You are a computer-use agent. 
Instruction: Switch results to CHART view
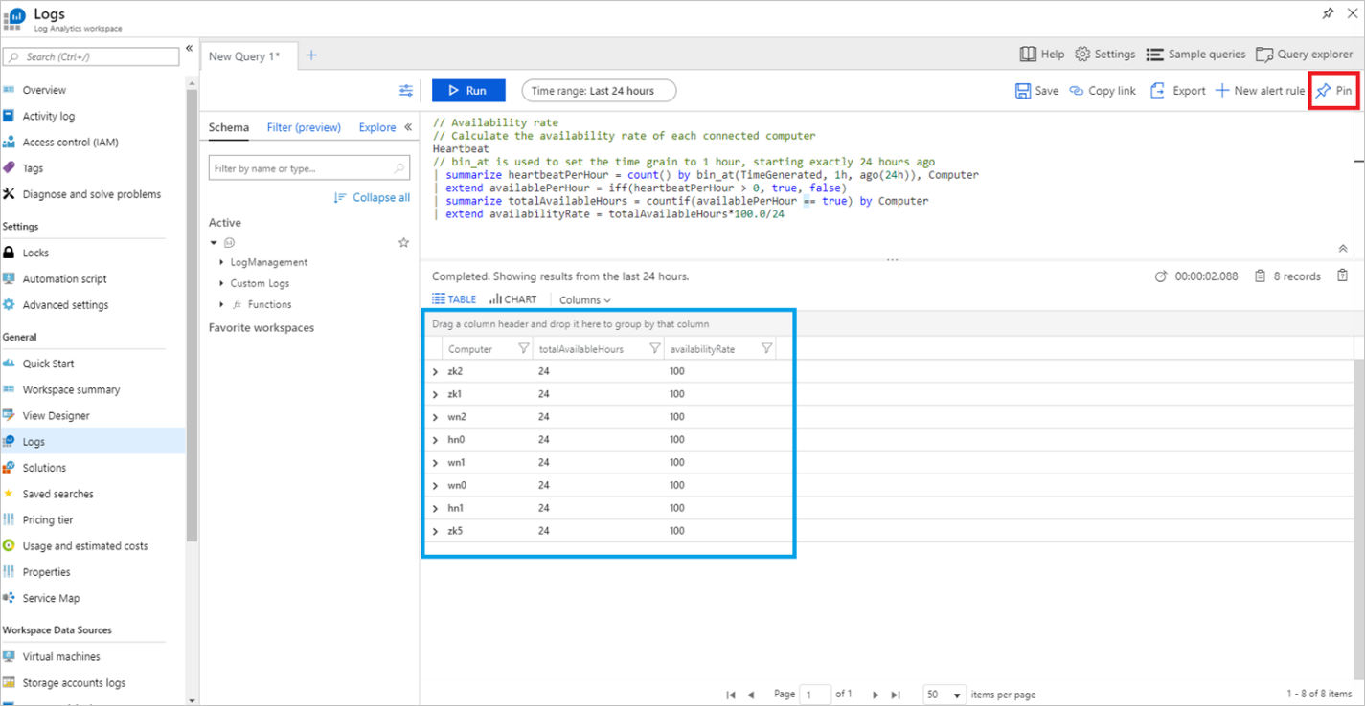click(x=513, y=299)
